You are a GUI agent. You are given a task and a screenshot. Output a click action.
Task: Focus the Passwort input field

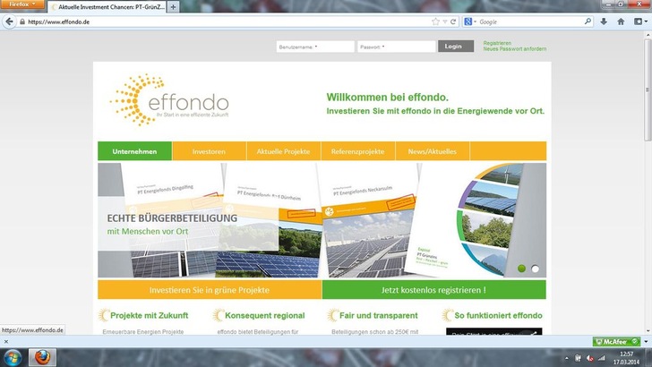coord(397,47)
